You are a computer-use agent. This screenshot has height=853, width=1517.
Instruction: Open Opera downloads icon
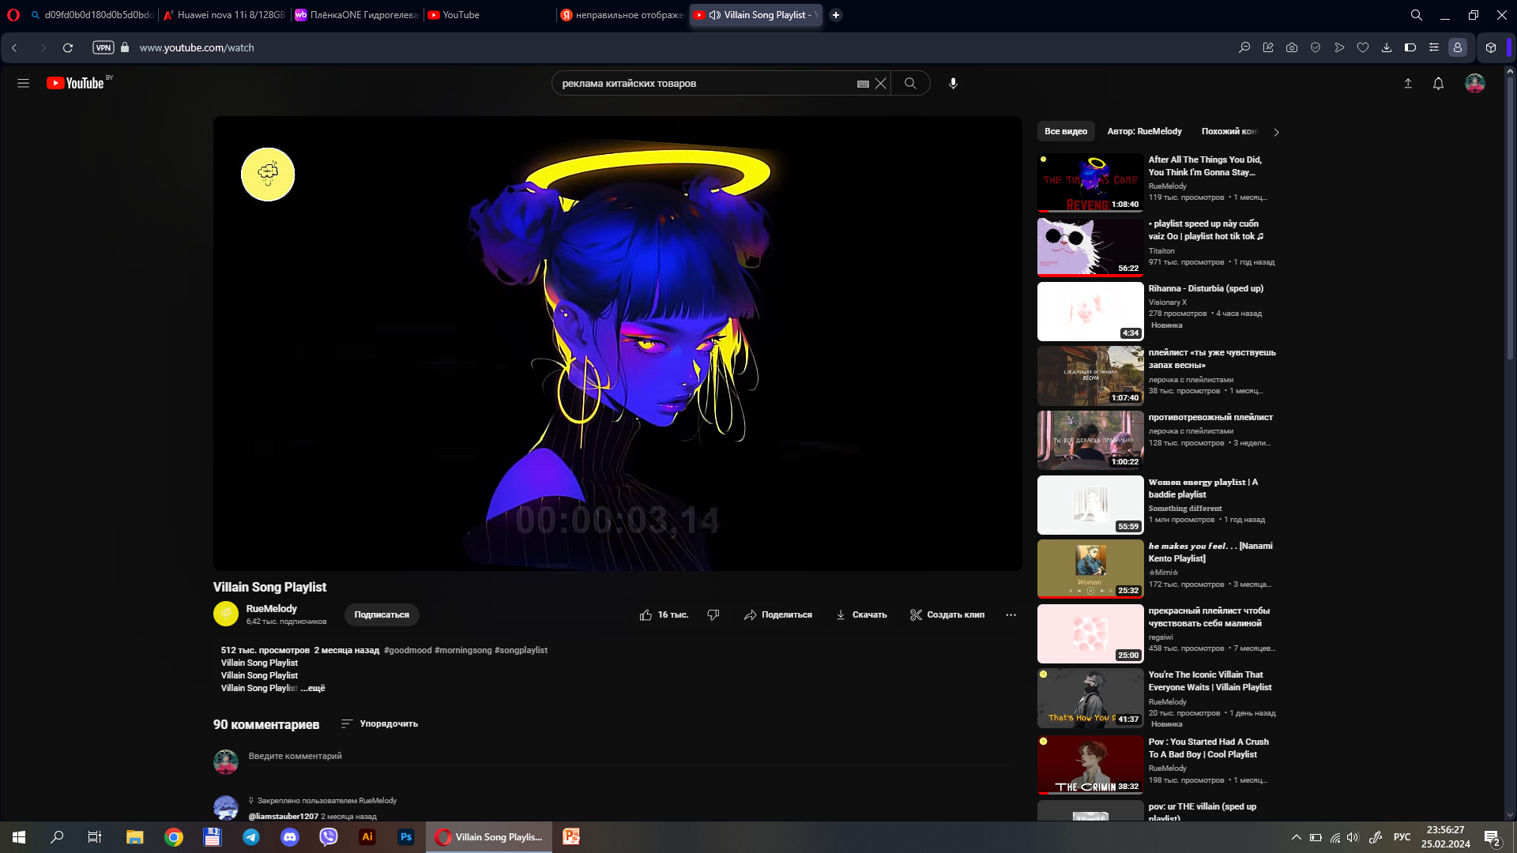(x=1387, y=47)
